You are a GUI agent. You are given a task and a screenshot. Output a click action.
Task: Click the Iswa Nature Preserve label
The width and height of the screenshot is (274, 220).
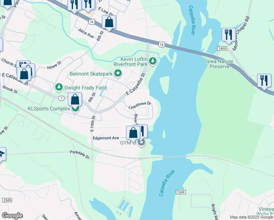coord(219,64)
